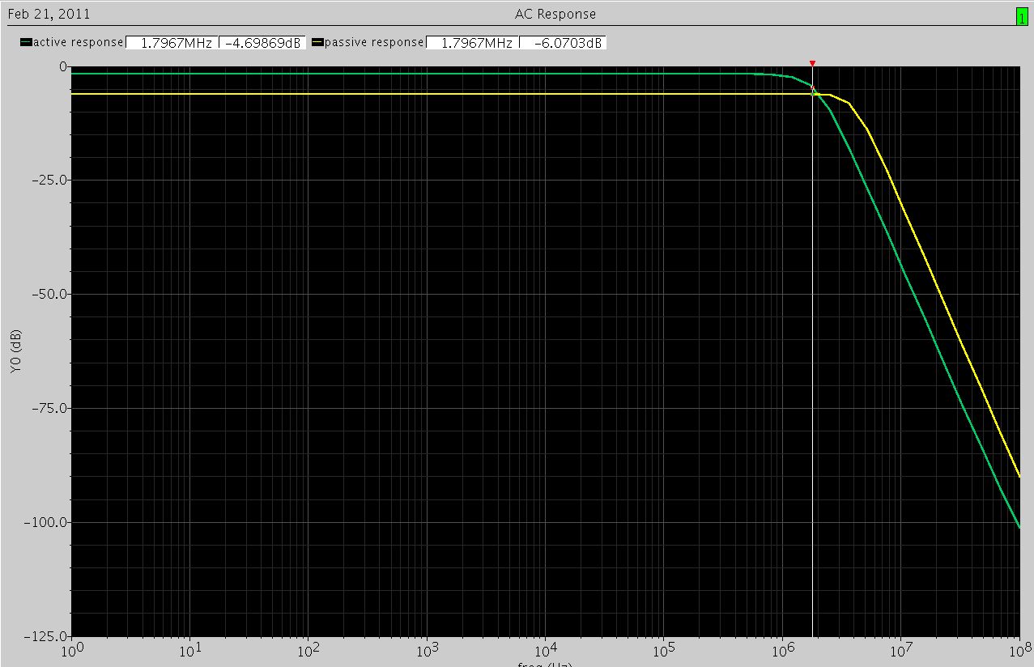Click the -100.0 tick label on Y axis
Screen dimensions: 1034x667
47,522
